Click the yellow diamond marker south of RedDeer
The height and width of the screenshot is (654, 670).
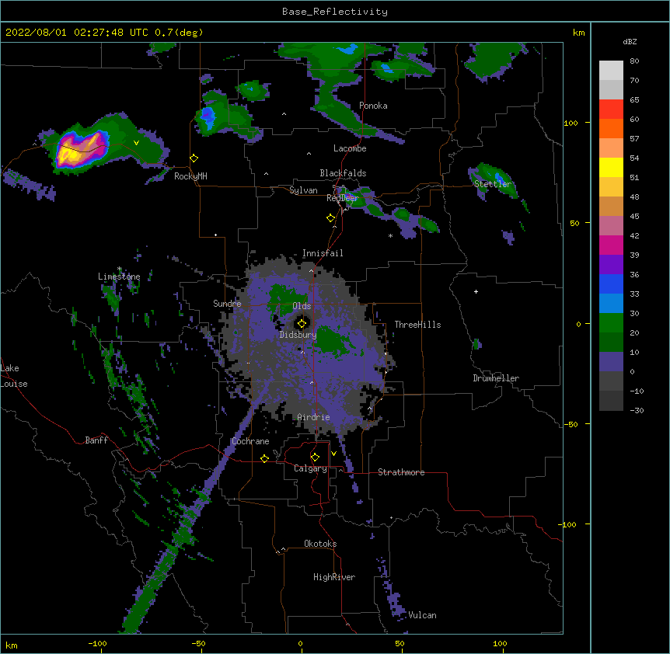tap(331, 218)
